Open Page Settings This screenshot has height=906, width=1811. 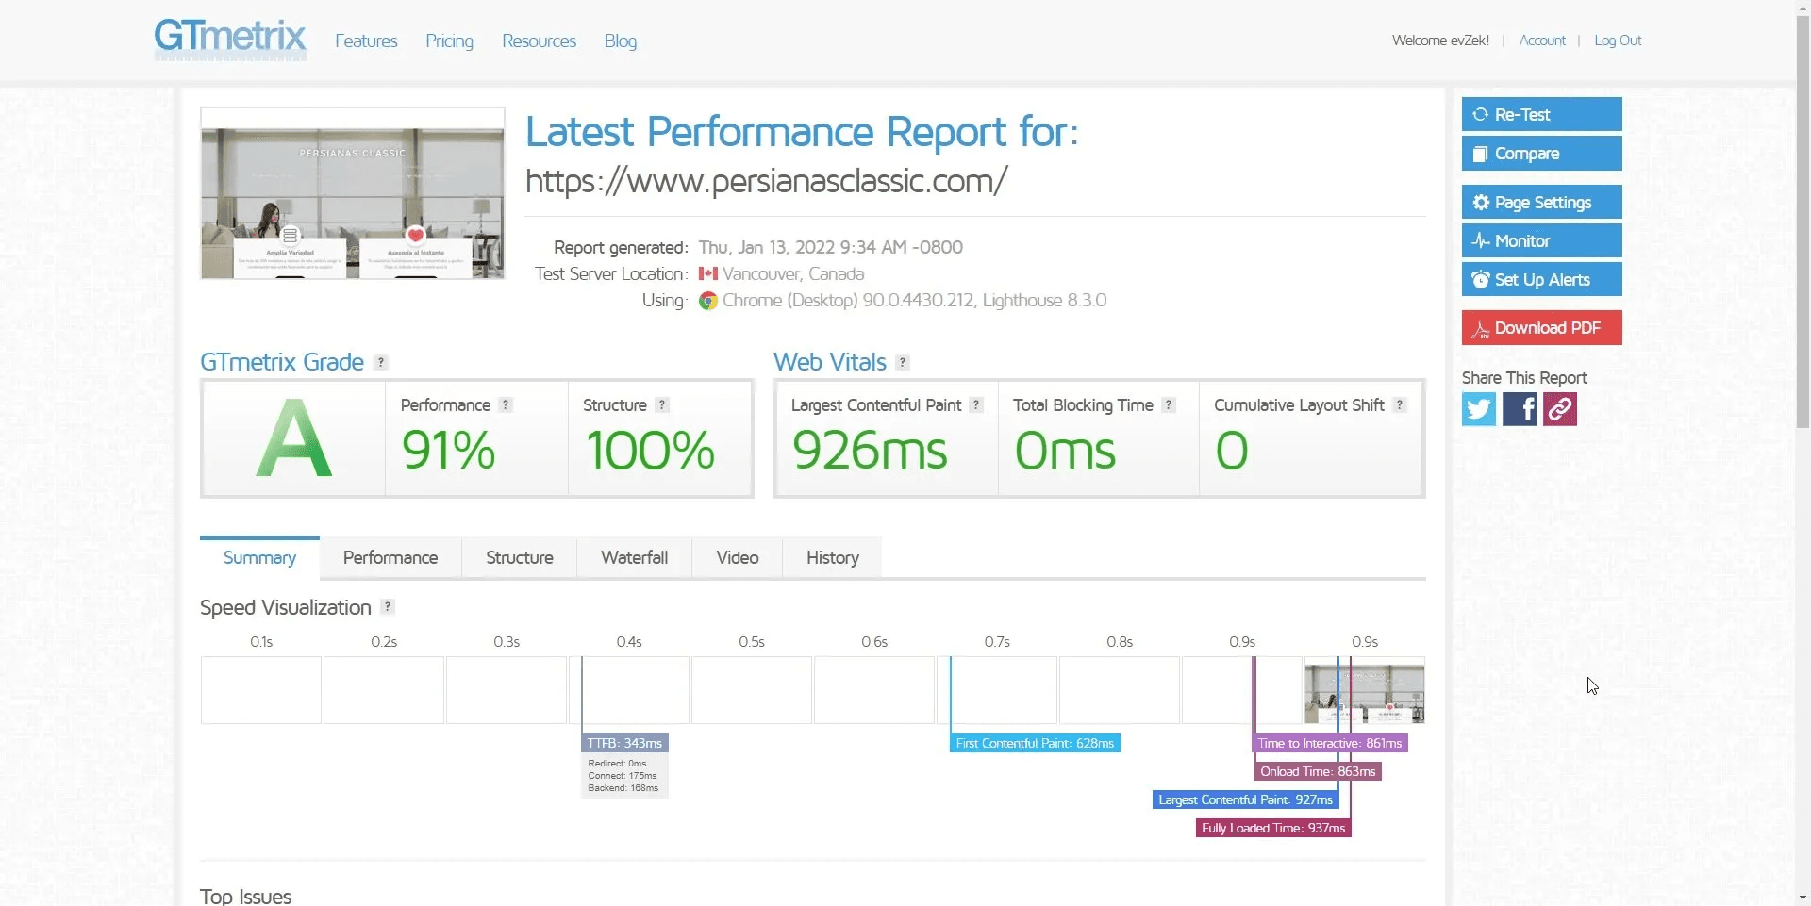[1541, 202]
